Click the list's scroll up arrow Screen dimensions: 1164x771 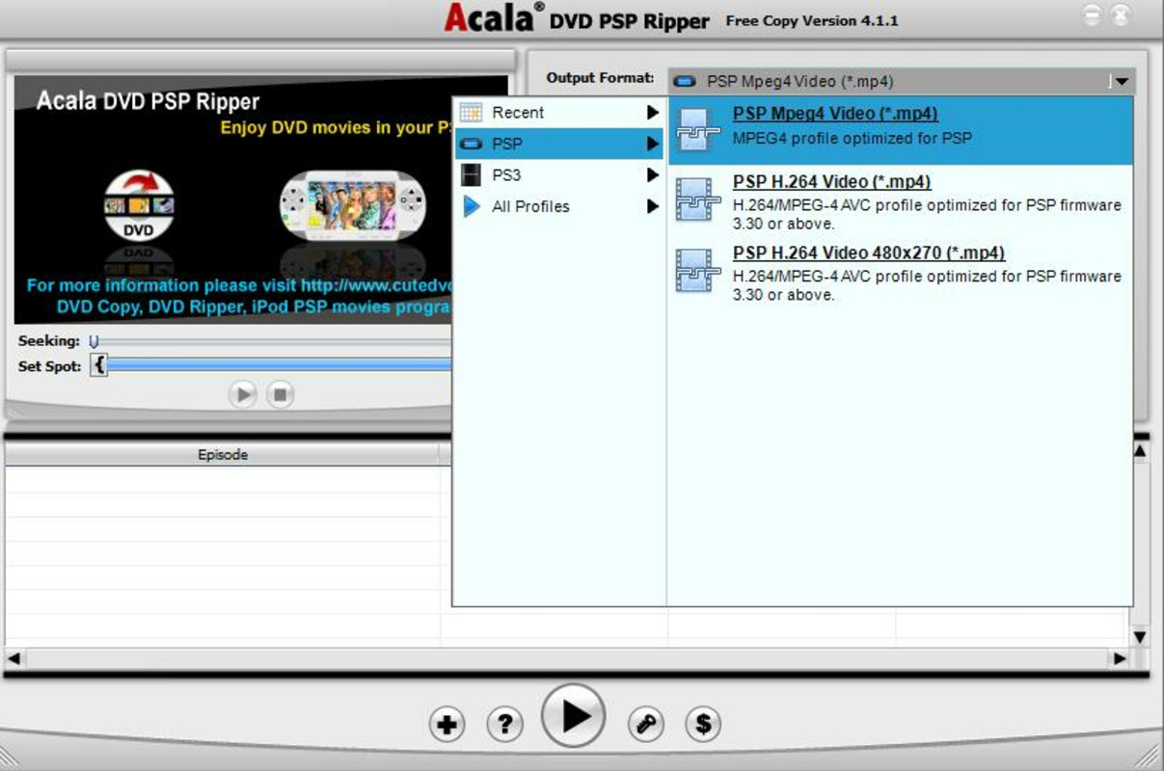coord(1140,451)
